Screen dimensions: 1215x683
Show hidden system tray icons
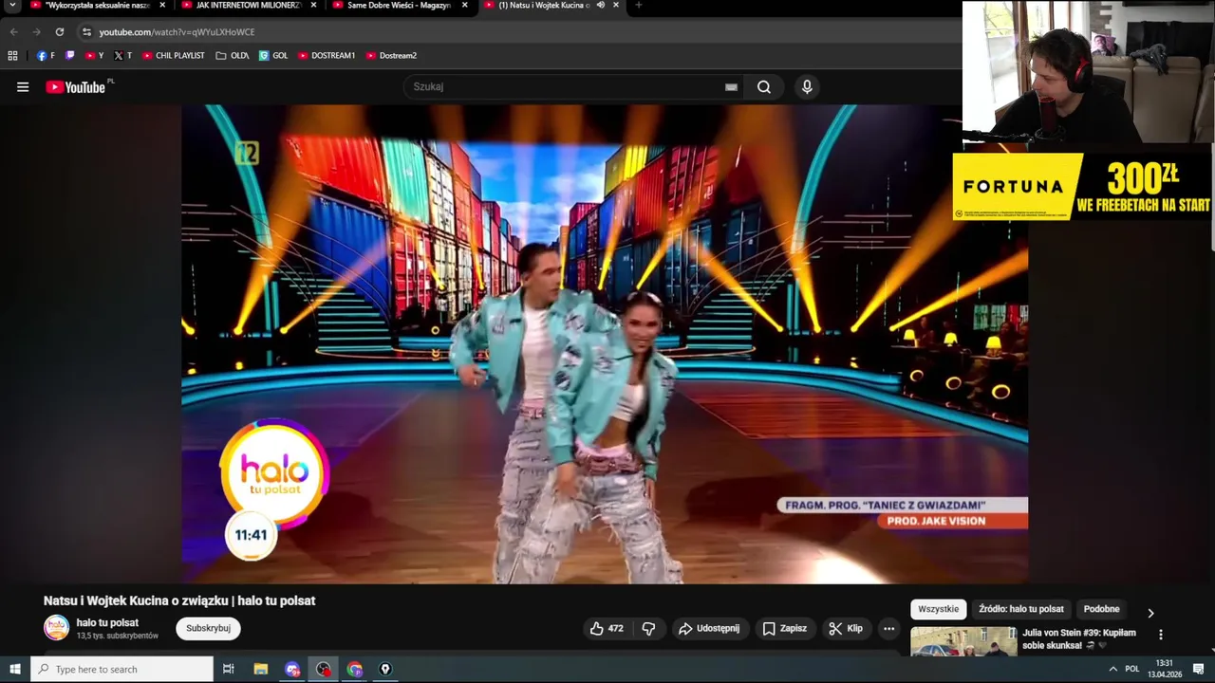pos(1112,669)
